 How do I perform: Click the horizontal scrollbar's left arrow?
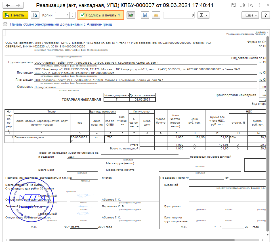pos(6,240)
